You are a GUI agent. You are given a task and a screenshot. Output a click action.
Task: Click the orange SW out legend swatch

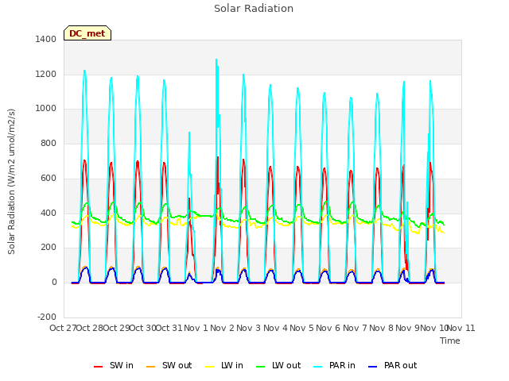150,367
